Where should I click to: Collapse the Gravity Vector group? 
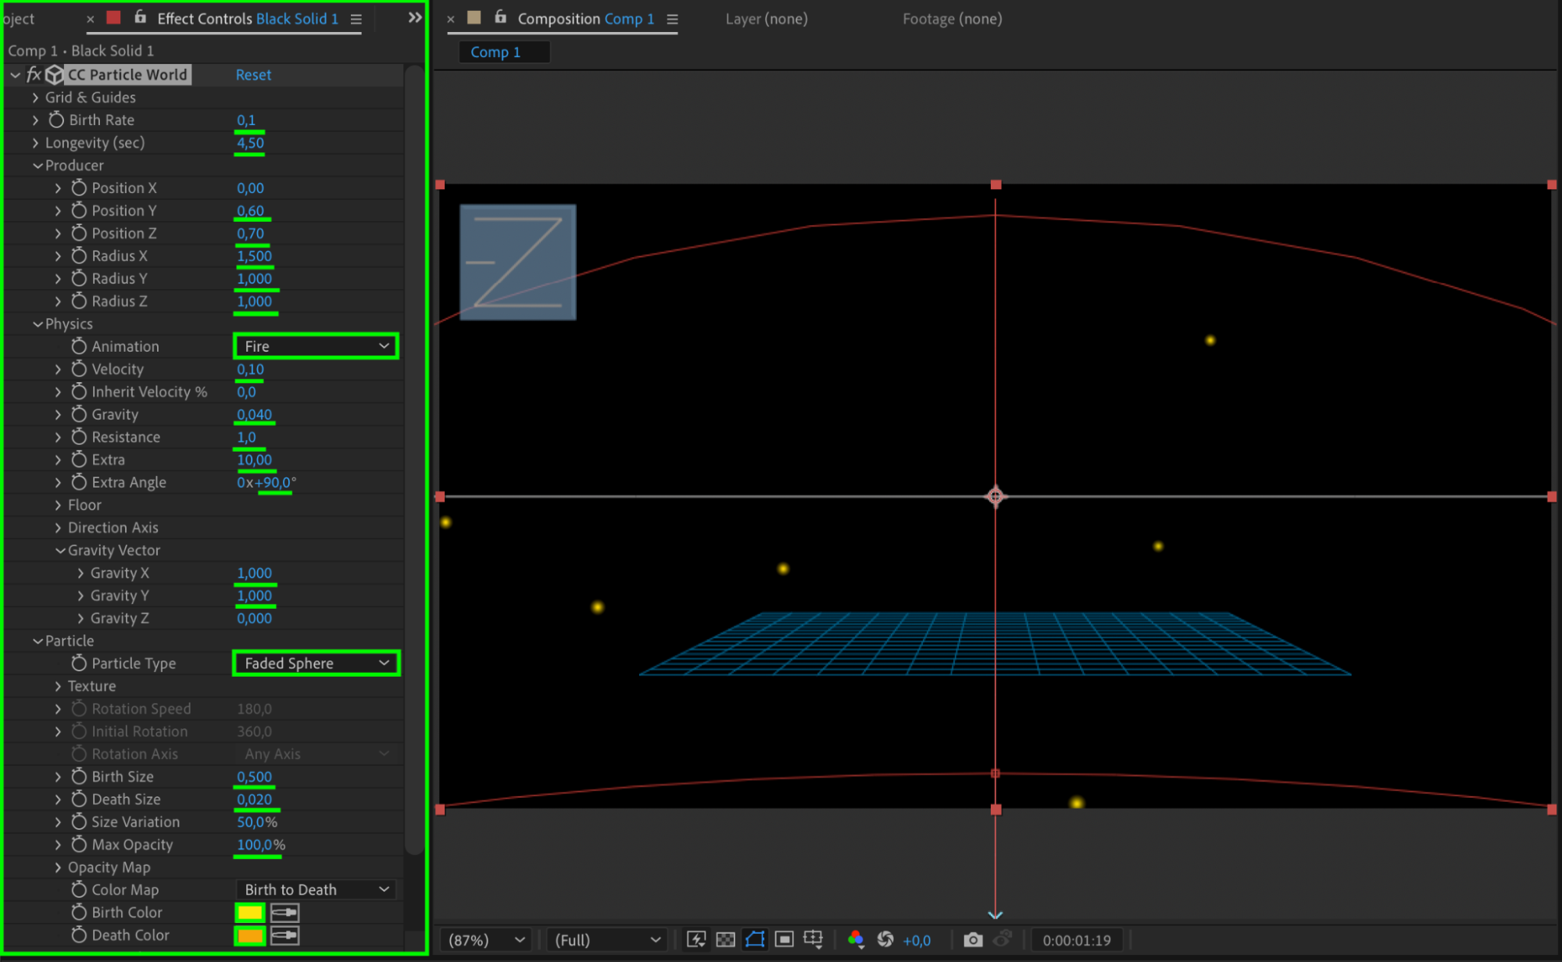60,550
